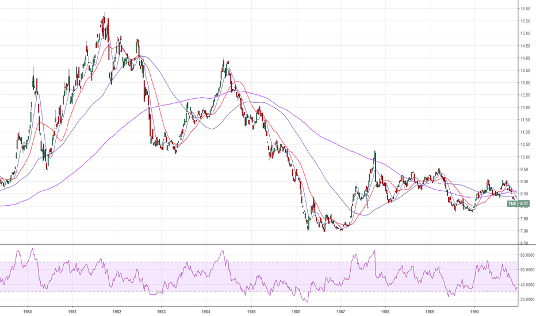Select the 1990 year on time axis
Viewport: 536px width, 316px height.
(474, 311)
